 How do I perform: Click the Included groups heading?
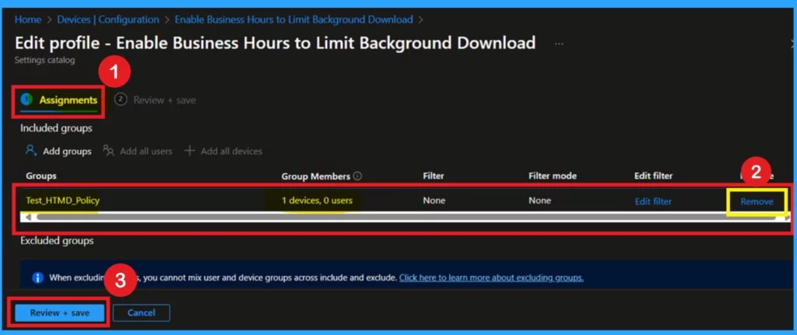[56, 128]
